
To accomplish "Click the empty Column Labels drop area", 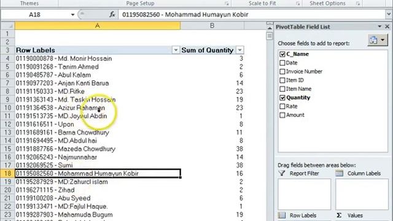I will click(x=362, y=194).
